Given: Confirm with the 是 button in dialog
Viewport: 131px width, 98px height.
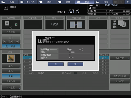Looking at the screenshot, I should [x=56, y=64].
